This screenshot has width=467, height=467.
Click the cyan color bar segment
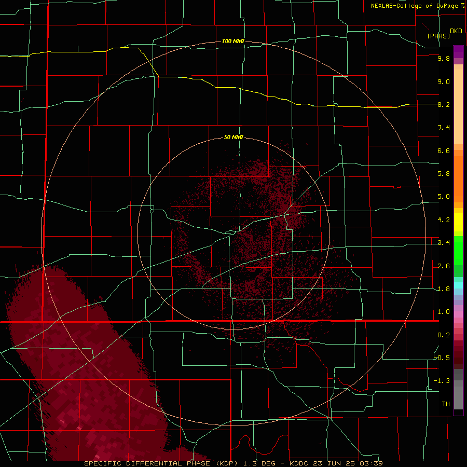(x=458, y=285)
